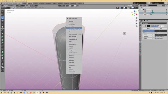Click the outliner search field

tap(152, 5)
